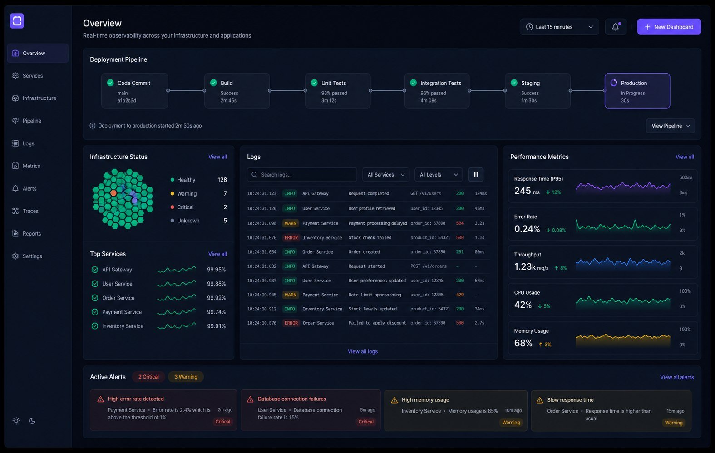The width and height of the screenshot is (715, 453).
Task: Select Traces in the sidebar menu
Action: pyautogui.click(x=38, y=211)
